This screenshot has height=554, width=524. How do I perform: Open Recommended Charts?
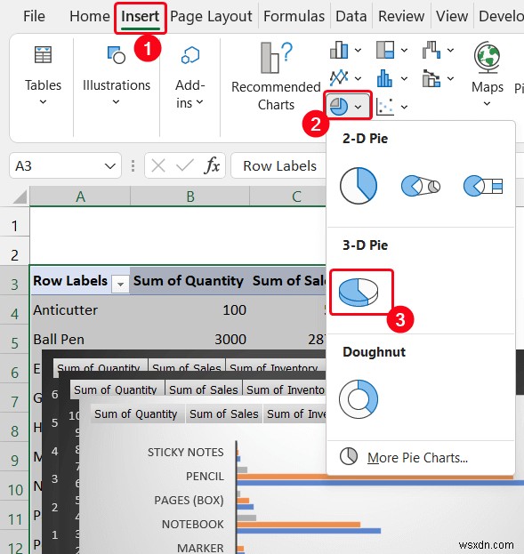point(276,76)
